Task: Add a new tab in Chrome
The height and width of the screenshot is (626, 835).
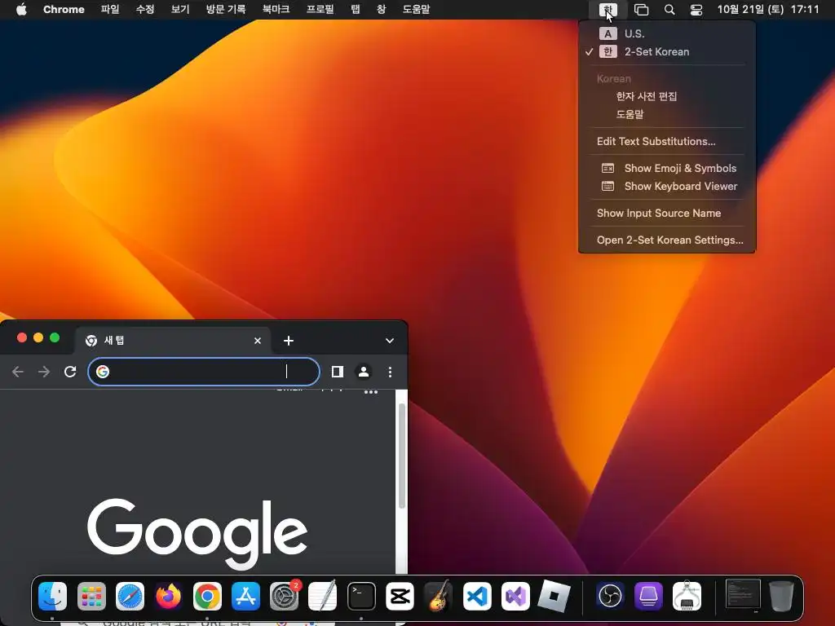Action: point(289,341)
